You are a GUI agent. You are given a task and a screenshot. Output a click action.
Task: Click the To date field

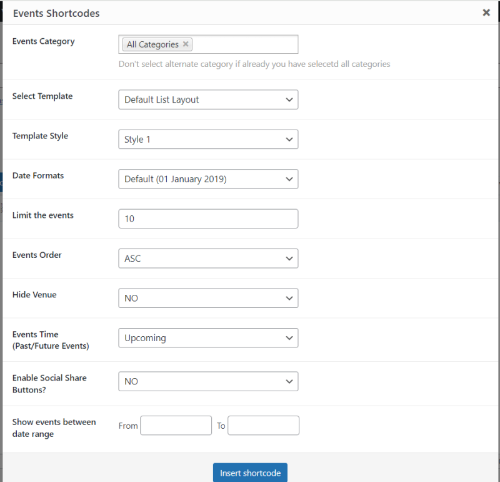pos(263,426)
